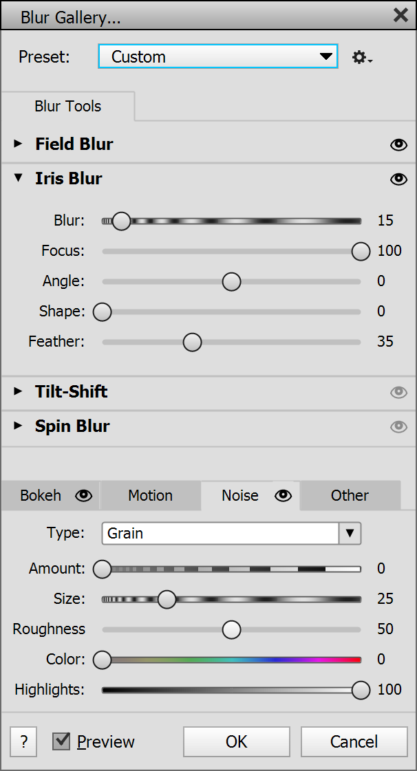This screenshot has height=771, width=417.
Task: Open the noise Type dropdown arrow
Action: (x=350, y=533)
